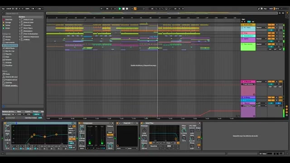Expand the EQ & Filters folder
This screenshot has width=290, height=163.
(19, 28)
